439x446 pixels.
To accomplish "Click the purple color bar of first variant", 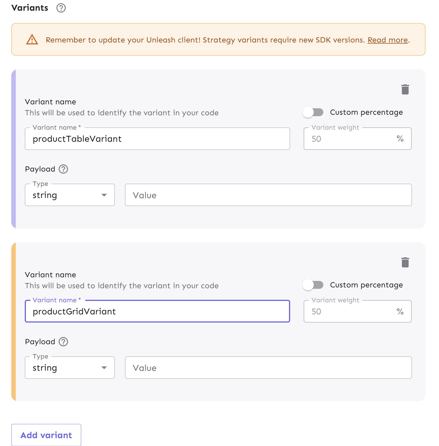I will pyautogui.click(x=14, y=149).
